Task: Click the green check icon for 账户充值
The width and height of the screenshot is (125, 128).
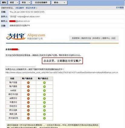Action: (x=44, y=83)
